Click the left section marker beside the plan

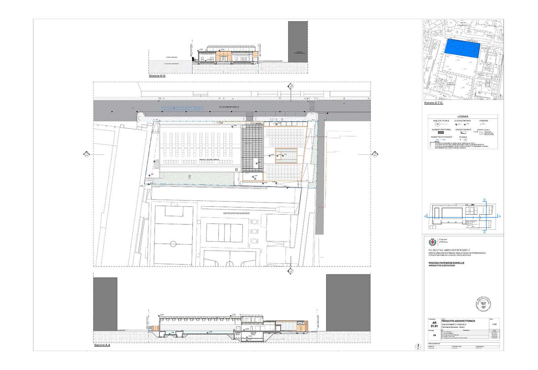click(86, 154)
